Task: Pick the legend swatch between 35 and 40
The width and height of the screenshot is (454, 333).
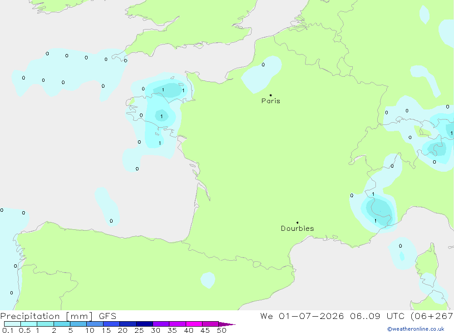Action: [x=178, y=324]
